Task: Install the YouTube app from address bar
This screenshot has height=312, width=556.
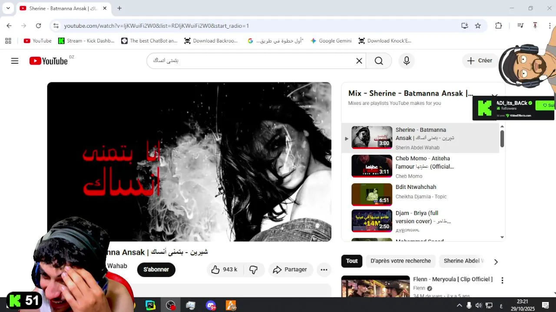Action: 464,26
